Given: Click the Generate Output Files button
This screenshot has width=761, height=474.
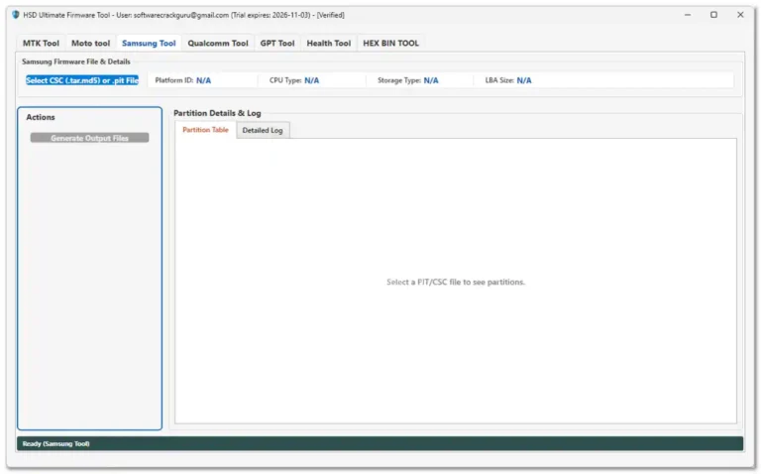Looking at the screenshot, I should (x=90, y=138).
